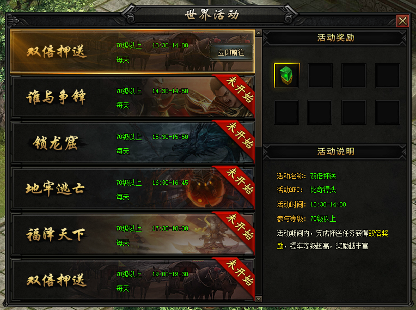Select the 19:00-19:30 双倍押送 entry
The width and height of the screenshot is (416, 310).
[x=132, y=280]
